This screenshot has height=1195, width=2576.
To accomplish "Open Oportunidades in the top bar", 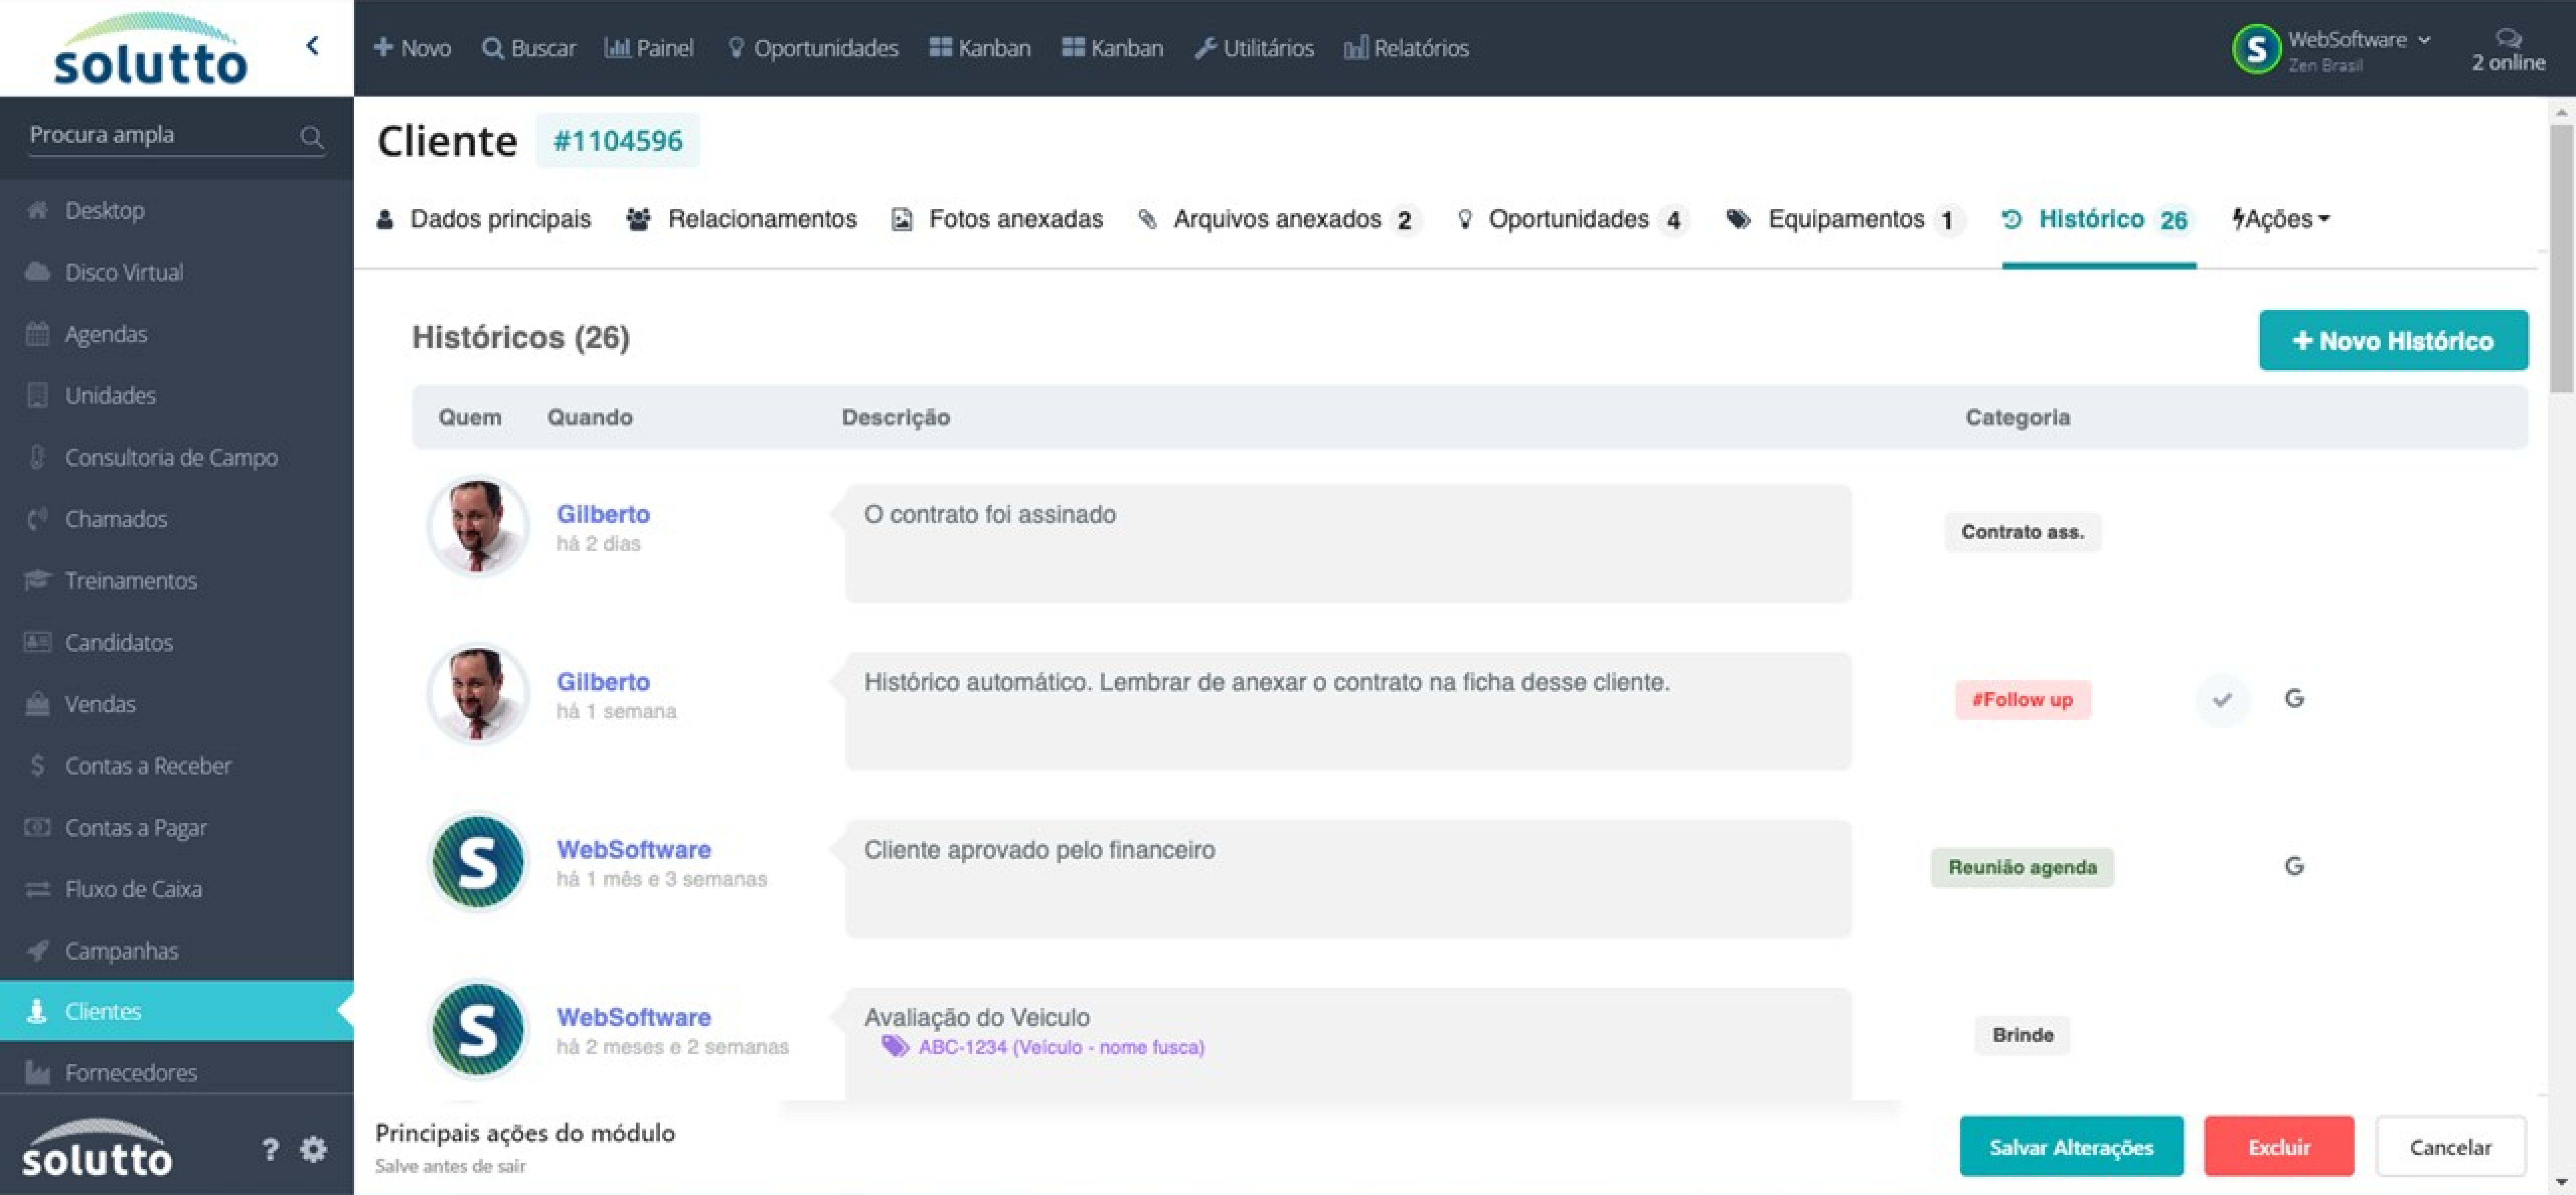I will [812, 48].
